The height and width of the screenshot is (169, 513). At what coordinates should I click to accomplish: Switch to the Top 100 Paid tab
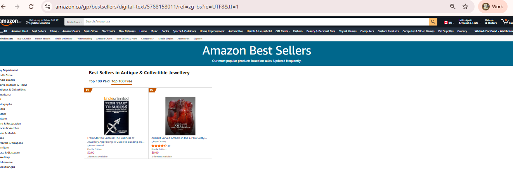tap(99, 81)
